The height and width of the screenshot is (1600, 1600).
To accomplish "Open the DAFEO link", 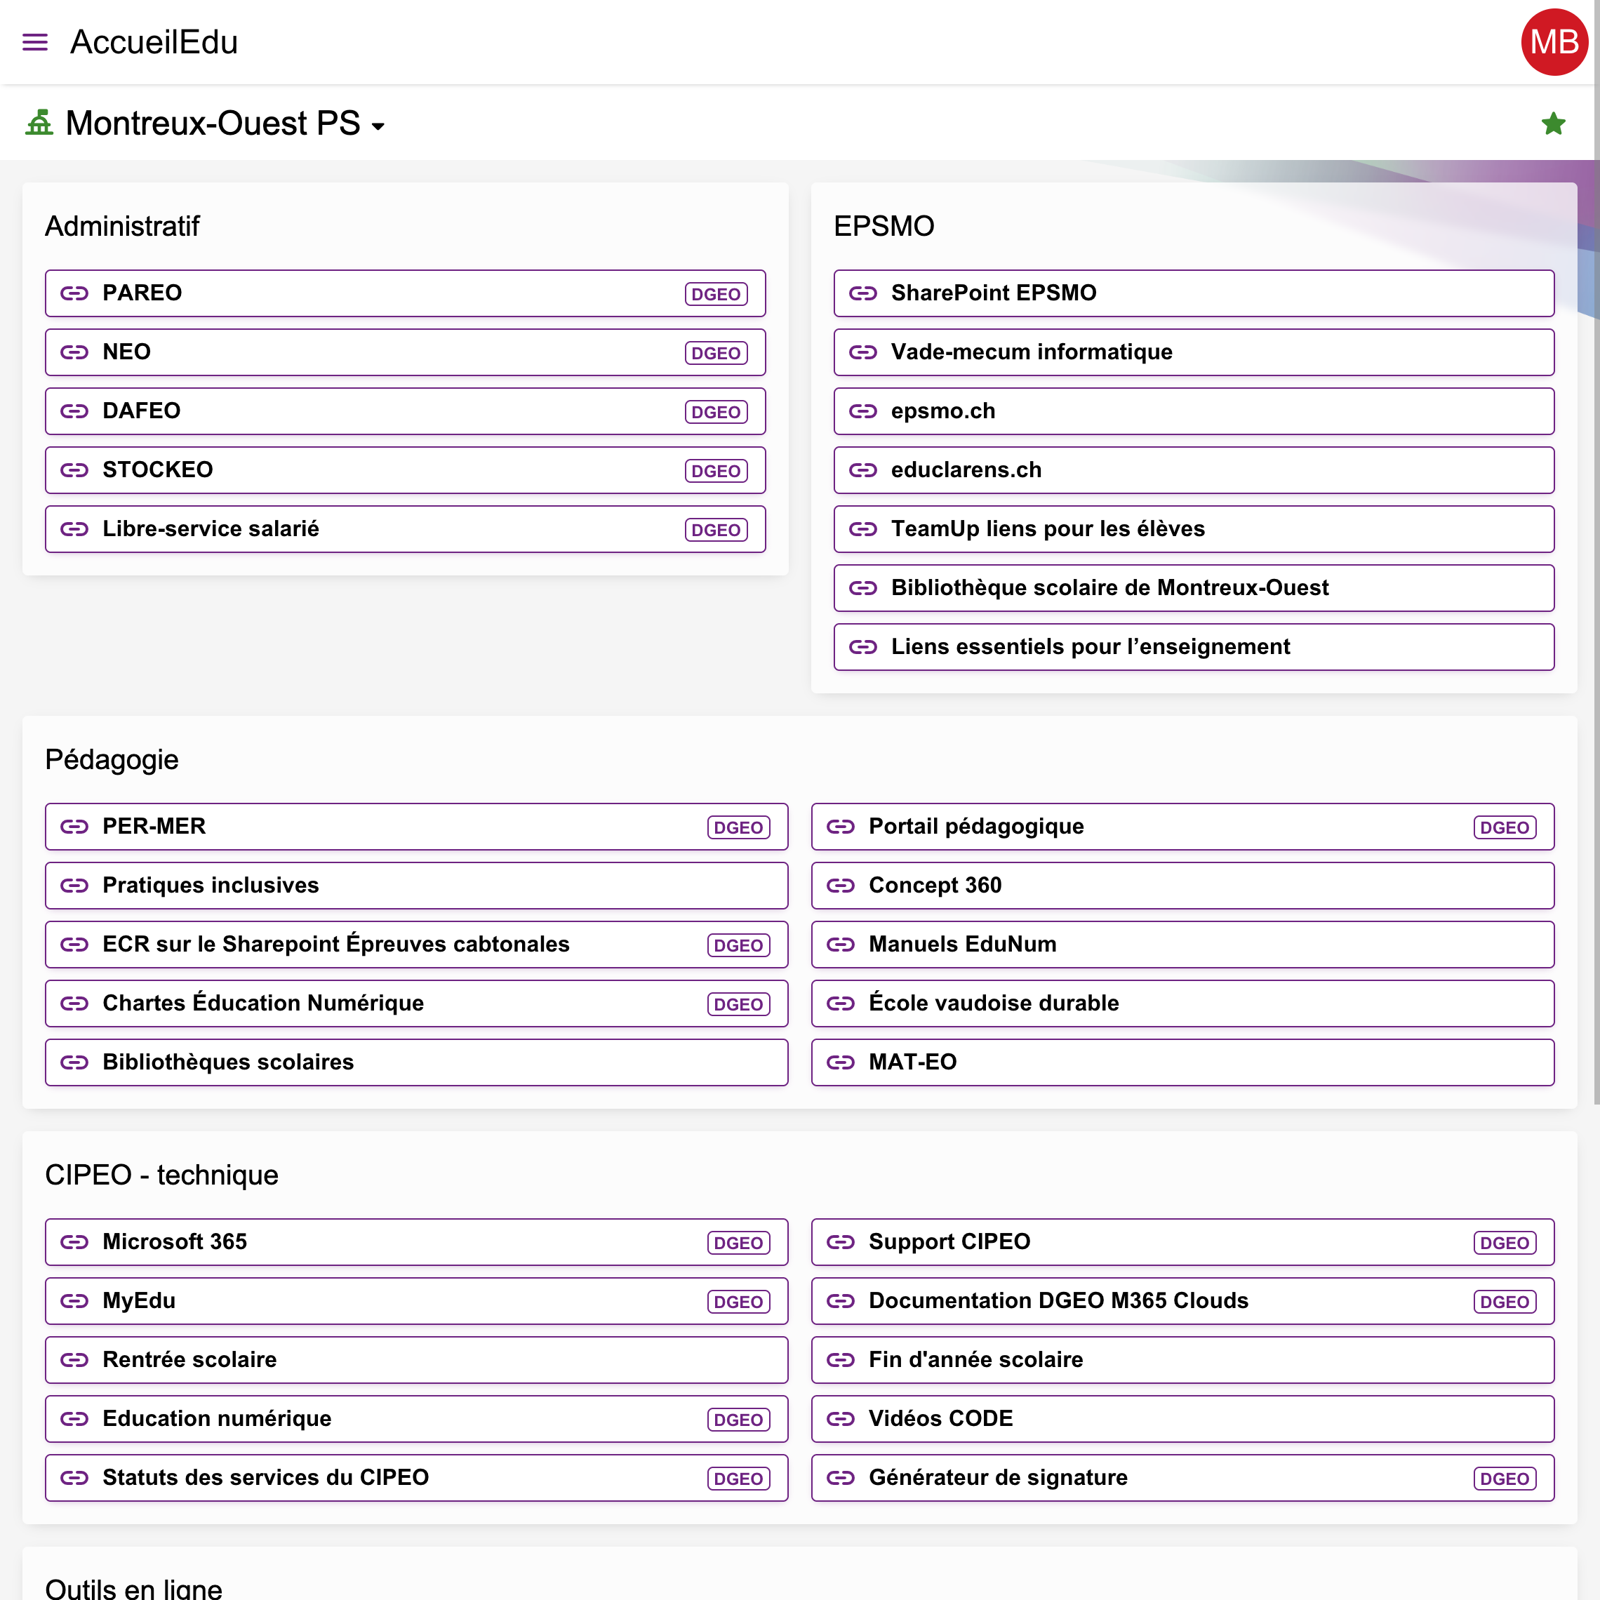I will [405, 411].
